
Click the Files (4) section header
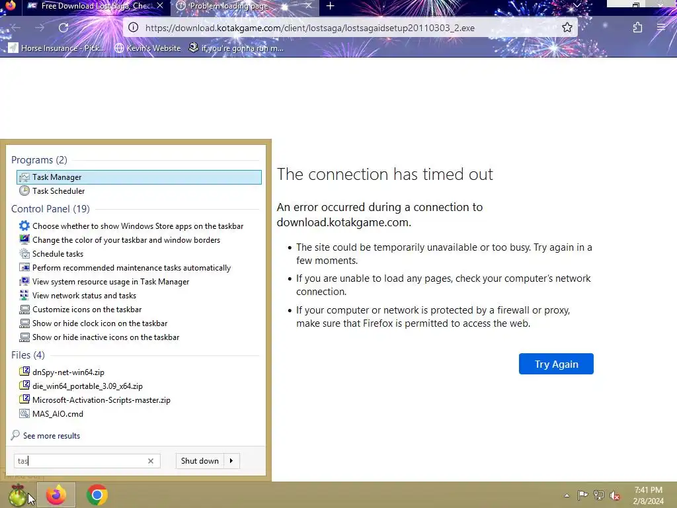[x=28, y=355]
